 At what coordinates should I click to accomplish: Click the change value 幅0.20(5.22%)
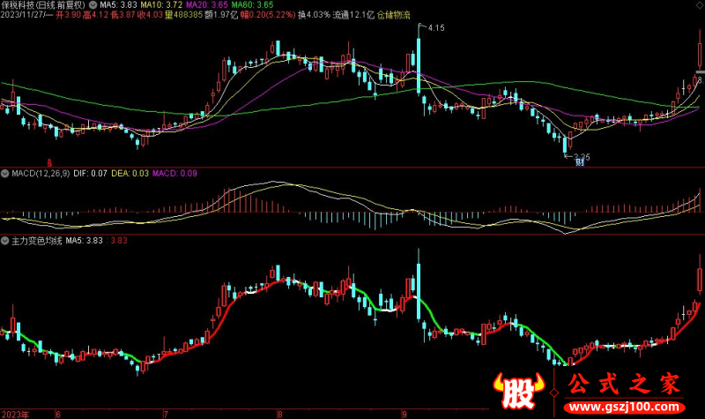point(268,15)
